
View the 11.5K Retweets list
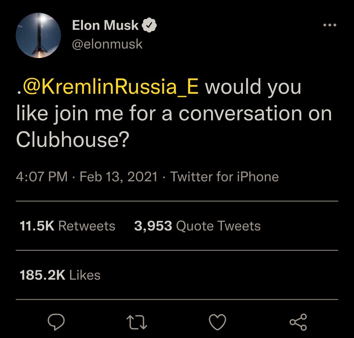tap(68, 226)
